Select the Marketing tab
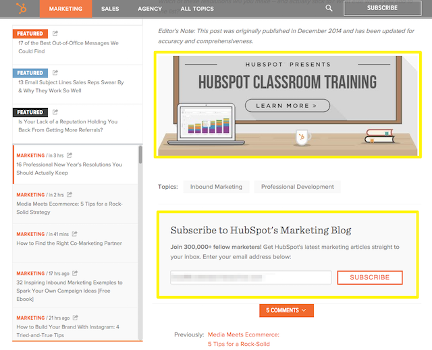The width and height of the screenshot is (432, 350). pyautogui.click(x=66, y=9)
